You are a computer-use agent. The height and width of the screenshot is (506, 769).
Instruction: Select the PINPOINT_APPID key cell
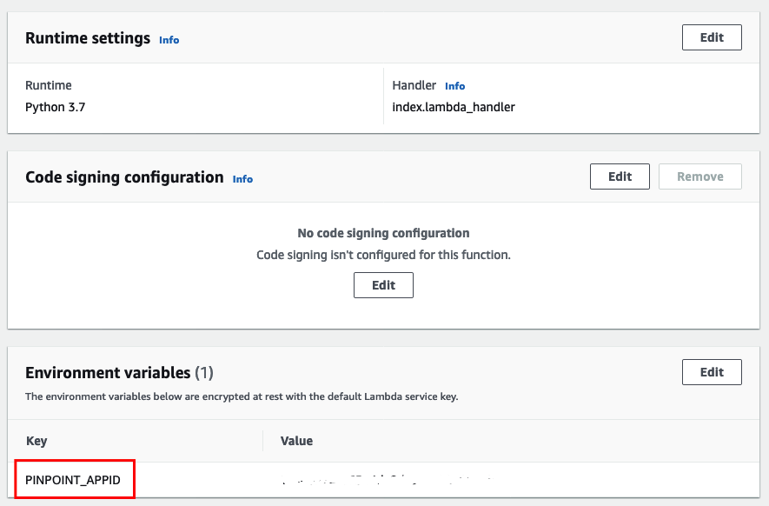73,480
